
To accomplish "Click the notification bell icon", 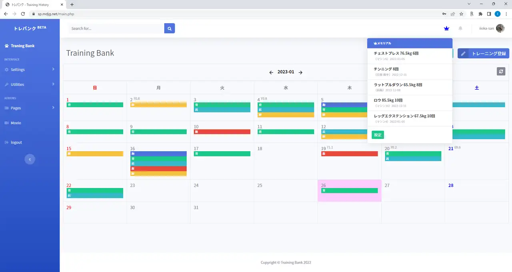I will click(460, 28).
